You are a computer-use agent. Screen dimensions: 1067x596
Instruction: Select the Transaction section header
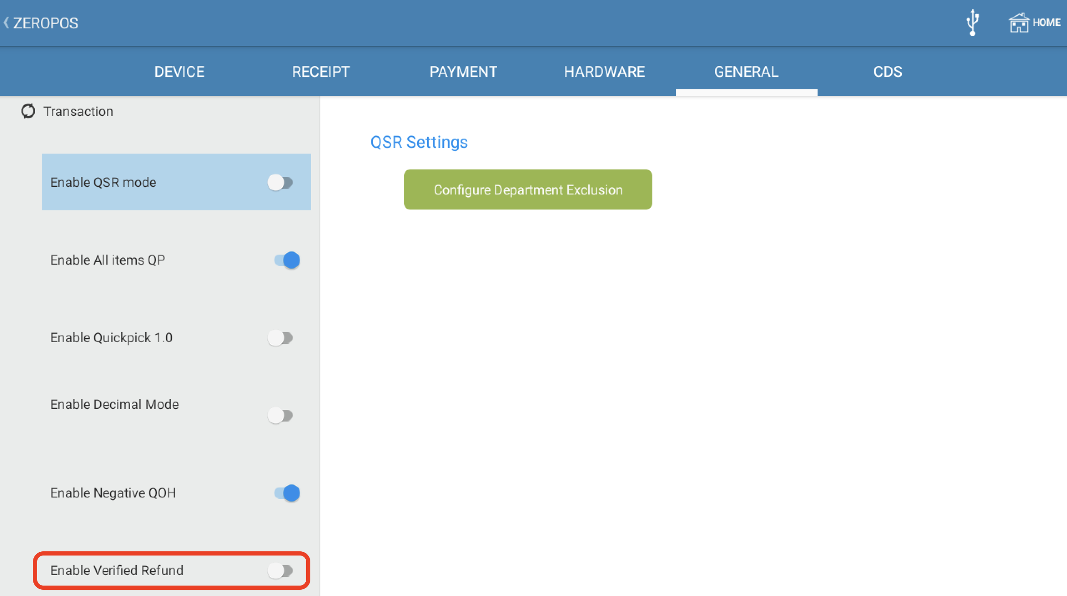pyautogui.click(x=78, y=111)
